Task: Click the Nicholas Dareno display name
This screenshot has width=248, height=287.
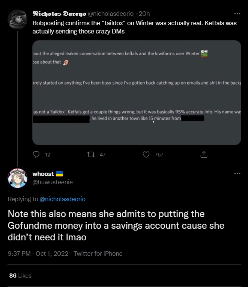Action: click(x=59, y=14)
